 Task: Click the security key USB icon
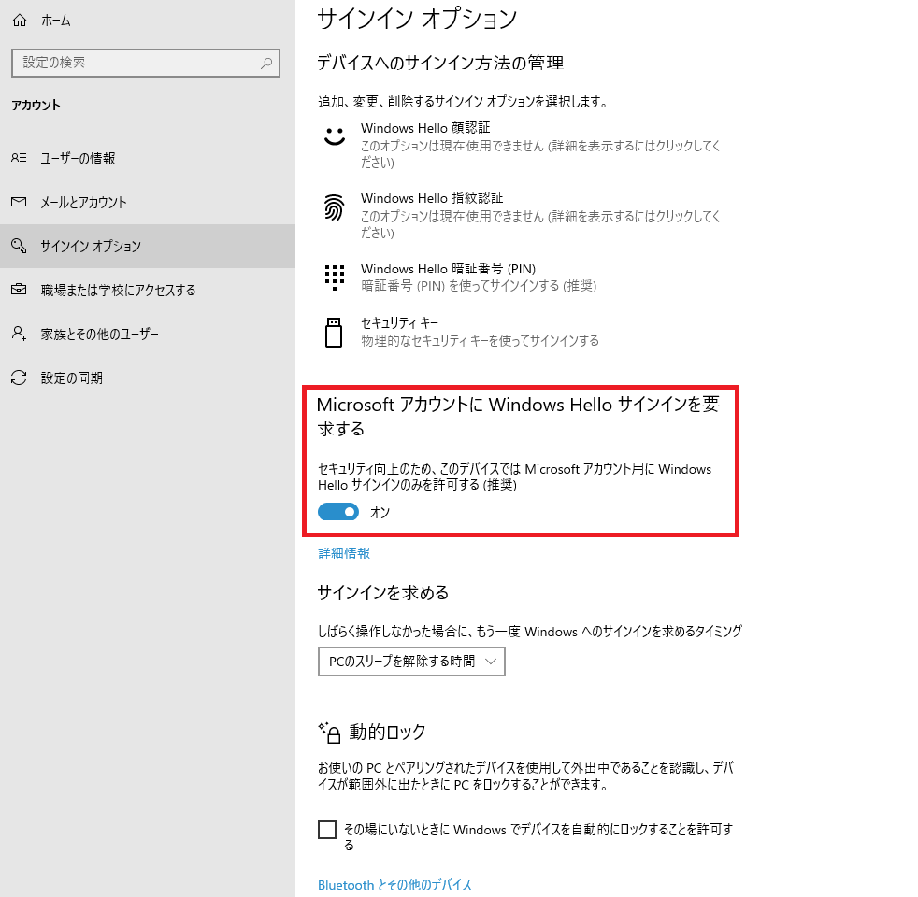(x=334, y=333)
